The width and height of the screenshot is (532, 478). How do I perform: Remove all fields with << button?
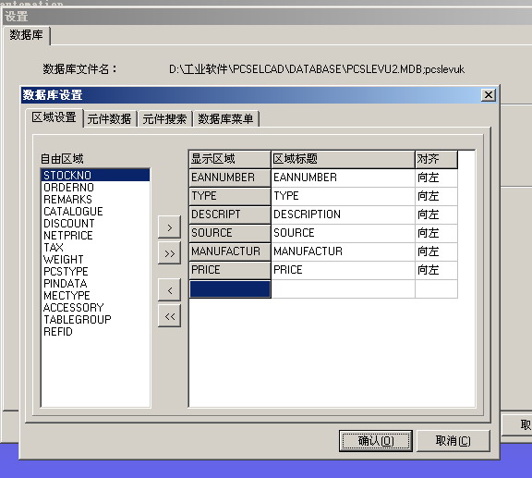169,316
